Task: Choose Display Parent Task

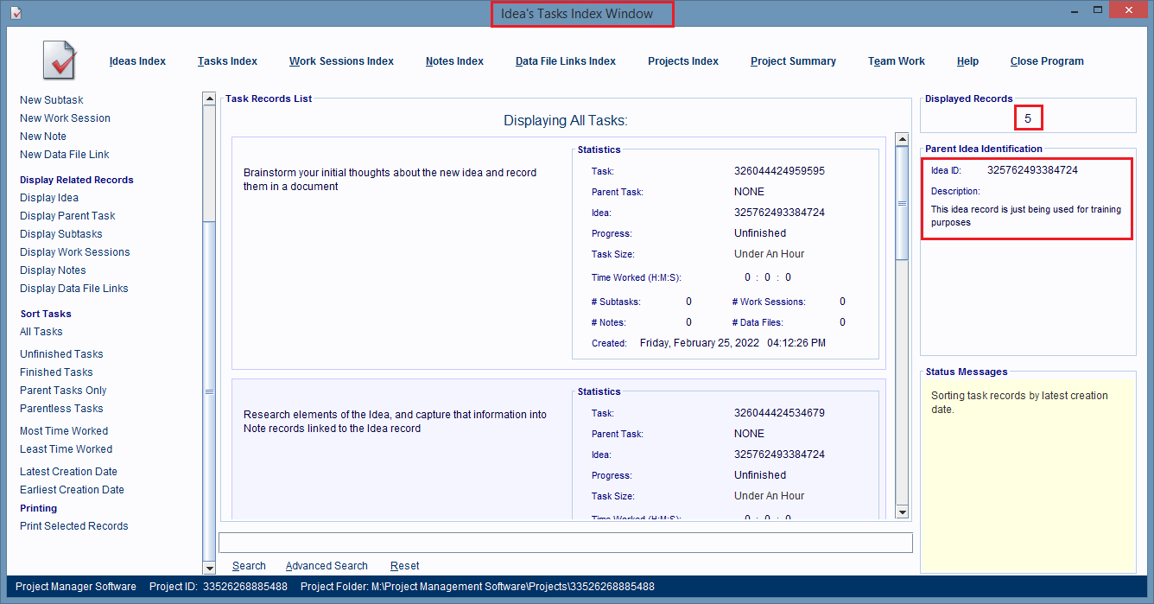Action: coord(67,216)
